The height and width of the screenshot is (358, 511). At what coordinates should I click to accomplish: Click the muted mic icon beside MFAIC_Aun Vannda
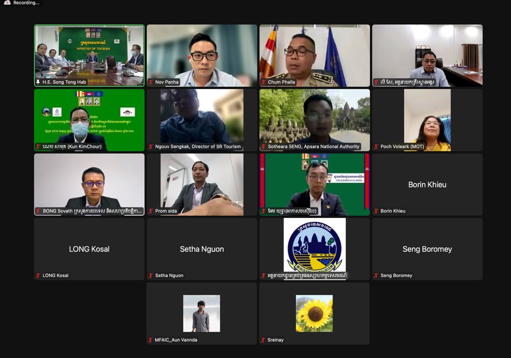[151, 340]
